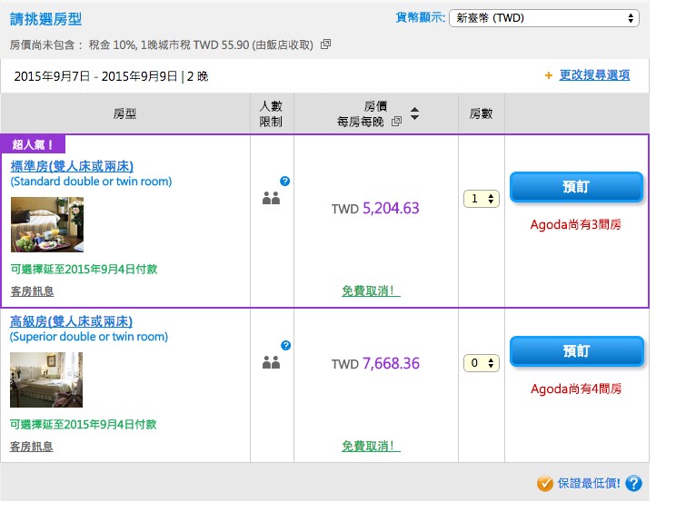Open 標準房(雙人床或兩床) room title link
Screen dimensions: 676x512
(72, 166)
